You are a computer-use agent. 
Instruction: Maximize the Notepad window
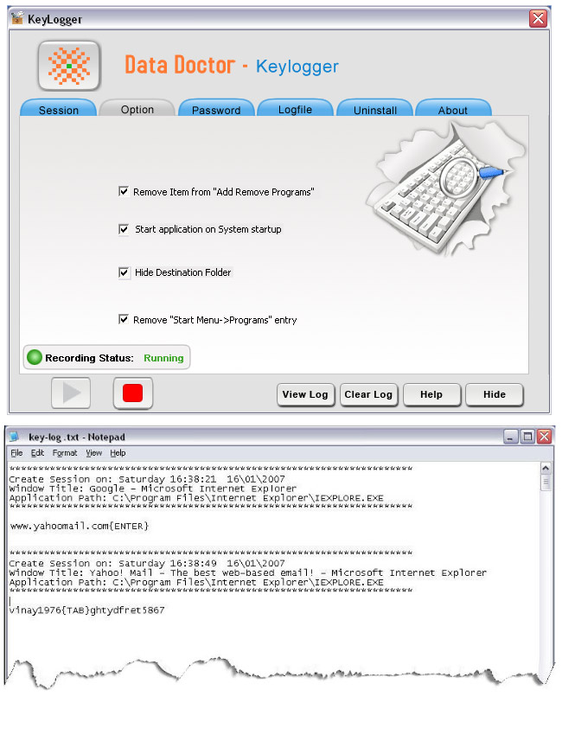point(527,437)
